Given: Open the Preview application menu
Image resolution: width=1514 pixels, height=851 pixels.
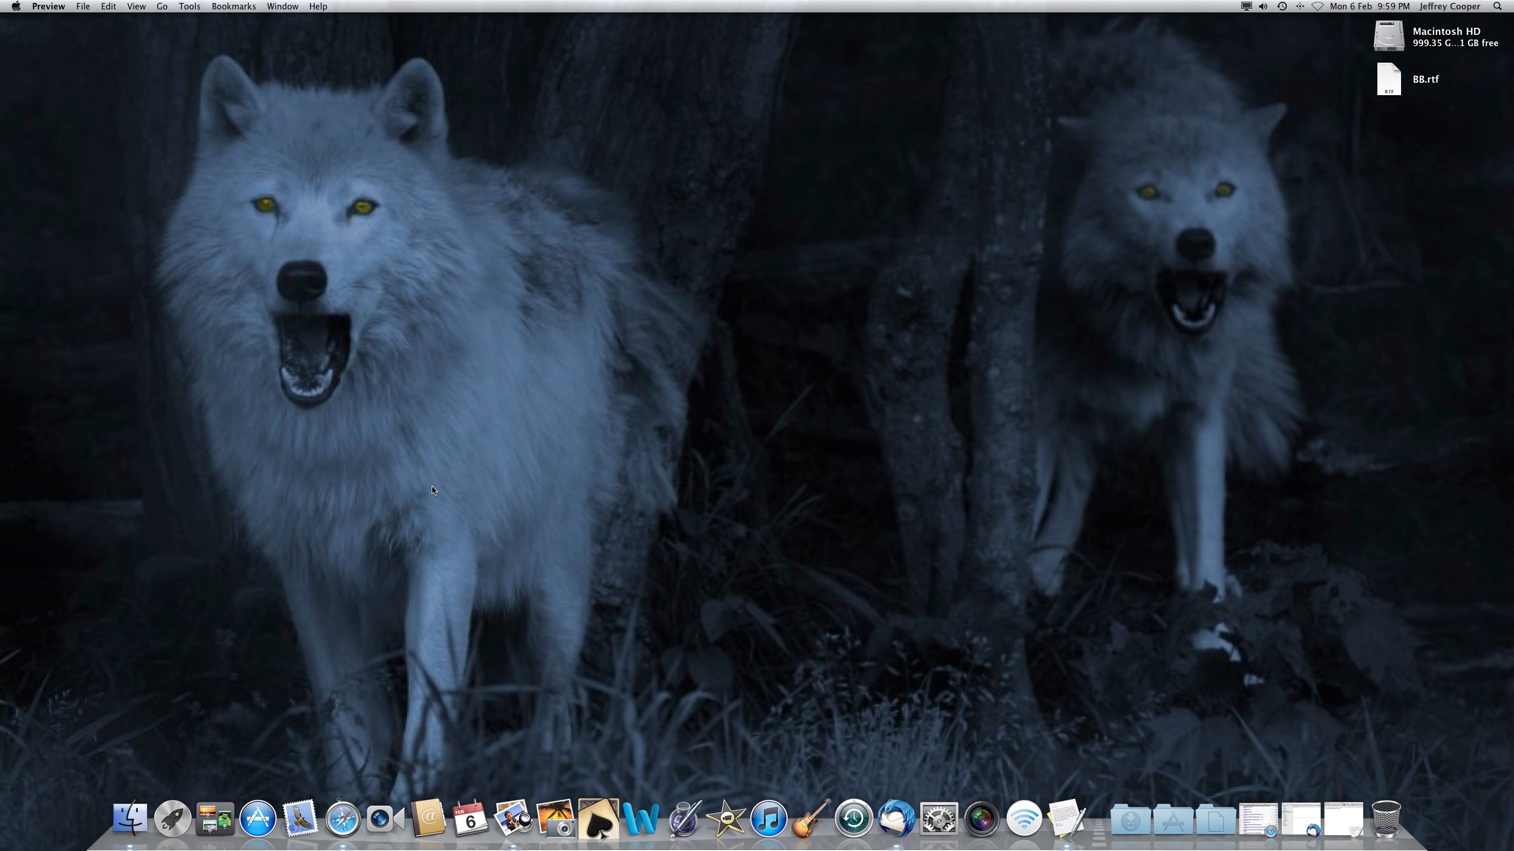Looking at the screenshot, I should 48,7.
